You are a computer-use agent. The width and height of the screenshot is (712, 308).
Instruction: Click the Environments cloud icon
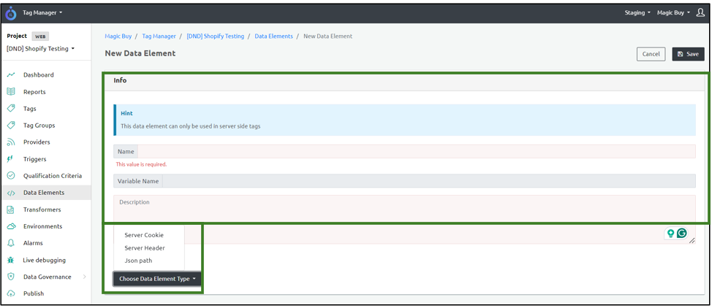click(11, 226)
